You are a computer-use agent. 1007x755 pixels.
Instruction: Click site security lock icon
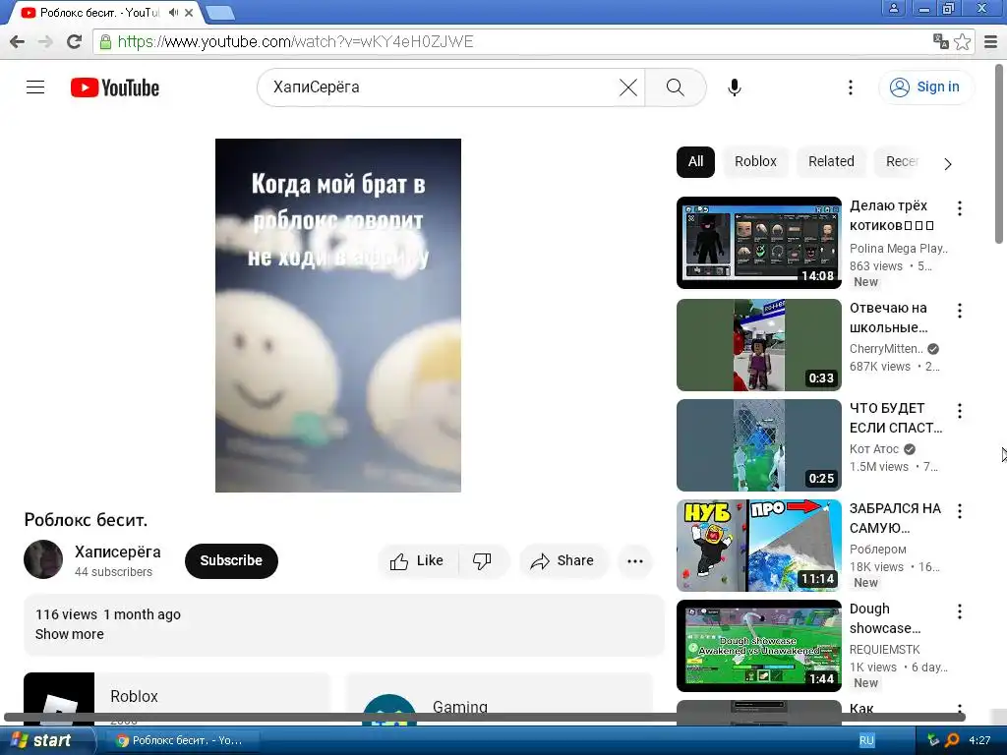(105, 41)
